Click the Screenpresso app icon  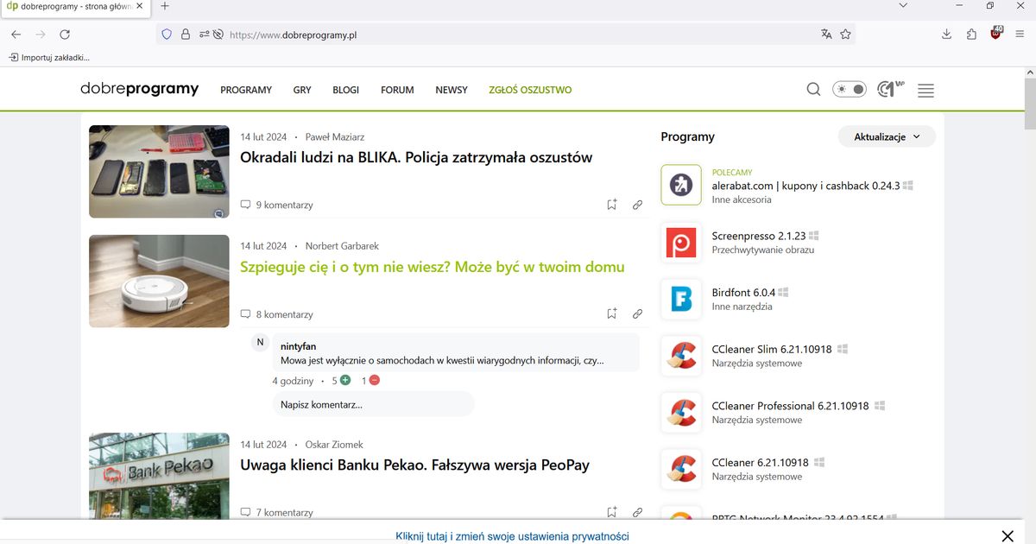click(681, 244)
